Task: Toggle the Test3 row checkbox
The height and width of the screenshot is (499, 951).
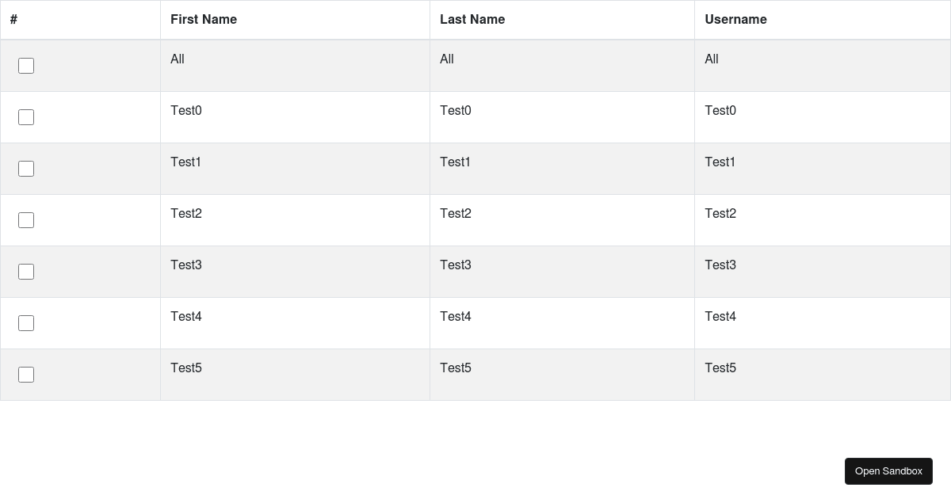Action: (x=26, y=272)
